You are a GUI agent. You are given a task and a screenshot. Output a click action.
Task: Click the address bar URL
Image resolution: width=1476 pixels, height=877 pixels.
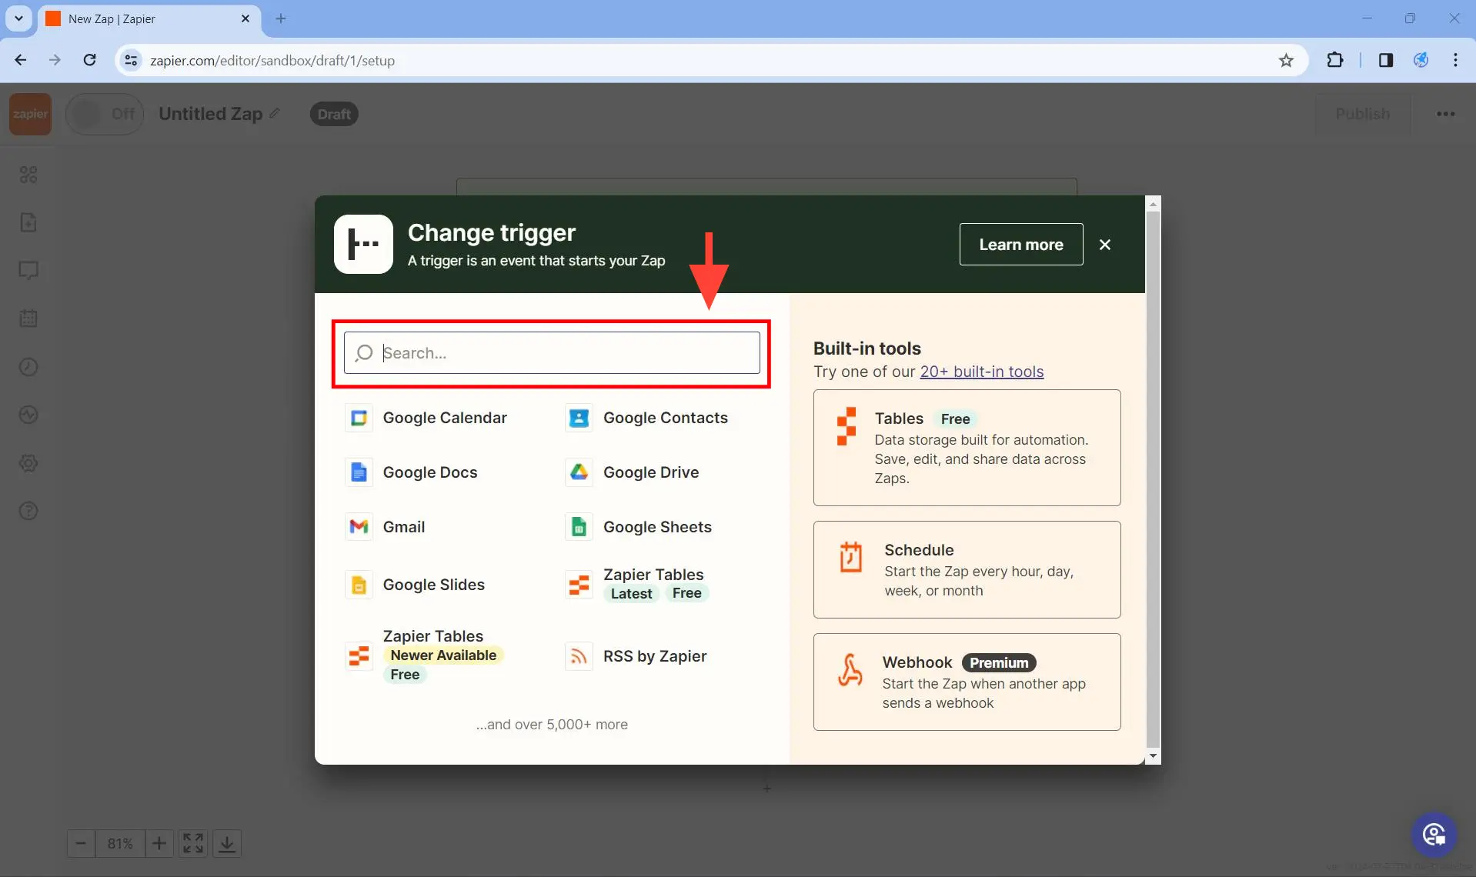(x=272, y=60)
